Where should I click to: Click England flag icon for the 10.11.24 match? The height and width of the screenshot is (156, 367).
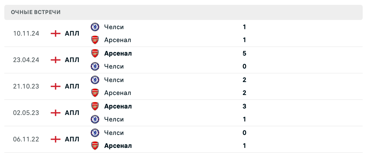56,33
